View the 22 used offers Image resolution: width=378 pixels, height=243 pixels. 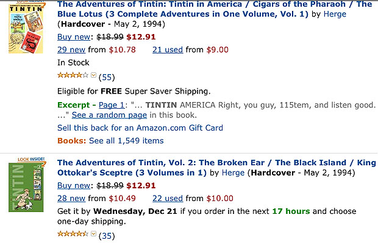click(x=168, y=198)
